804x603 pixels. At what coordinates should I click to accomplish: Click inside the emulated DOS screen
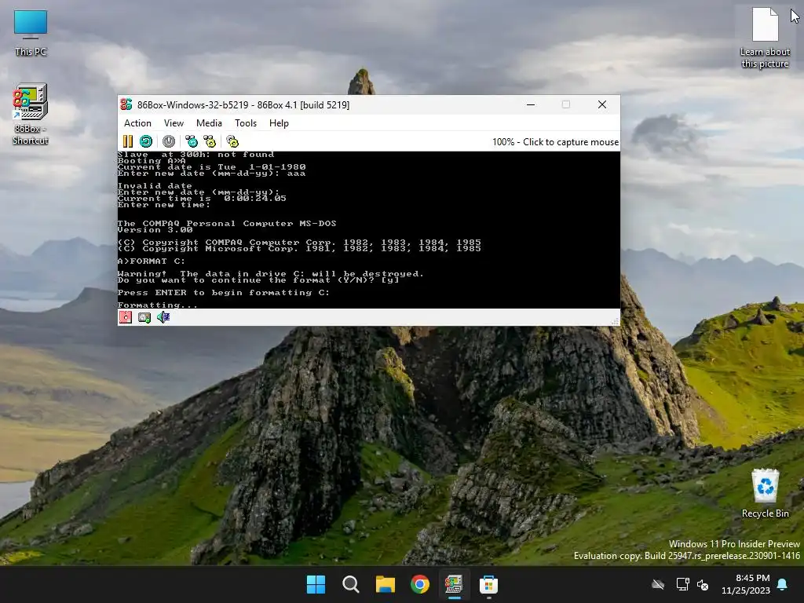369,230
